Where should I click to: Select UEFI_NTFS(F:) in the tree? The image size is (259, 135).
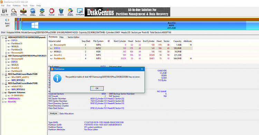[18, 80]
